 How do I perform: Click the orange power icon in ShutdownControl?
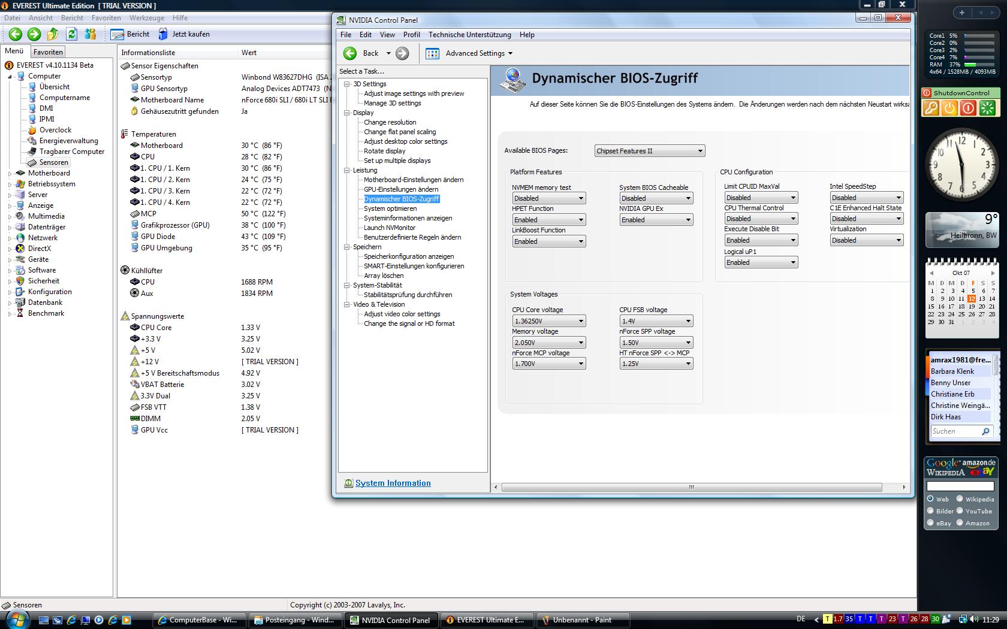tap(949, 108)
